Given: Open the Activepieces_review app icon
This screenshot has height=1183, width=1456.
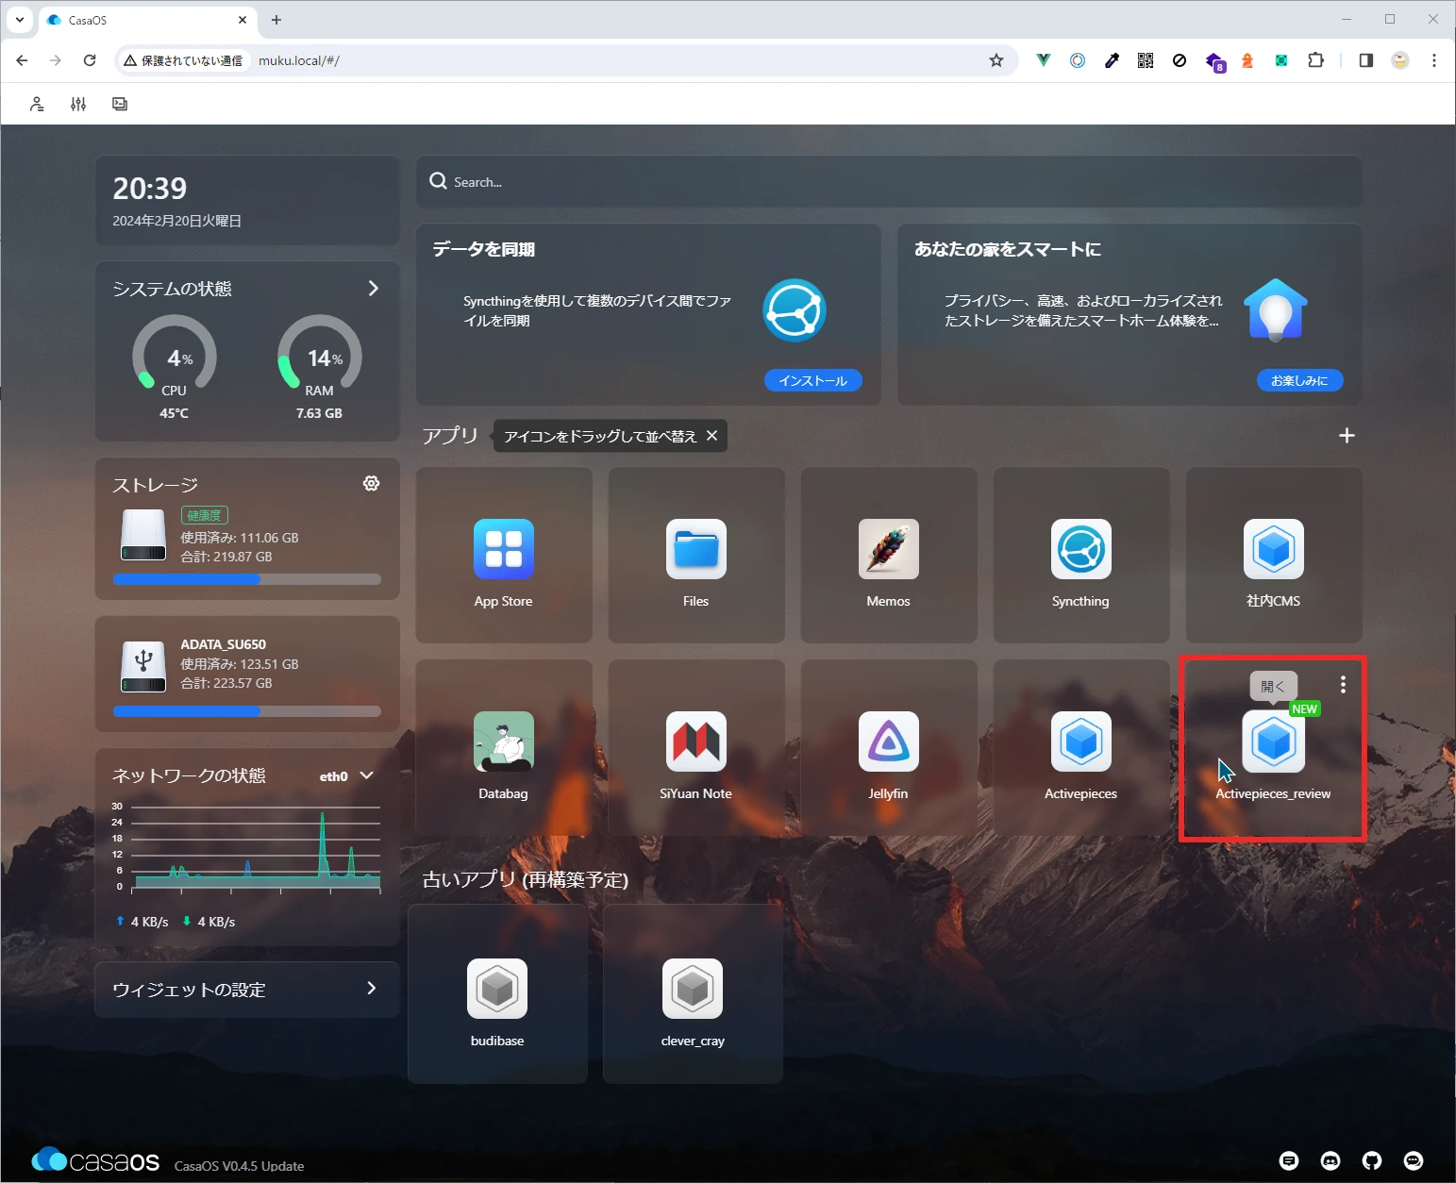Looking at the screenshot, I should [x=1274, y=741].
